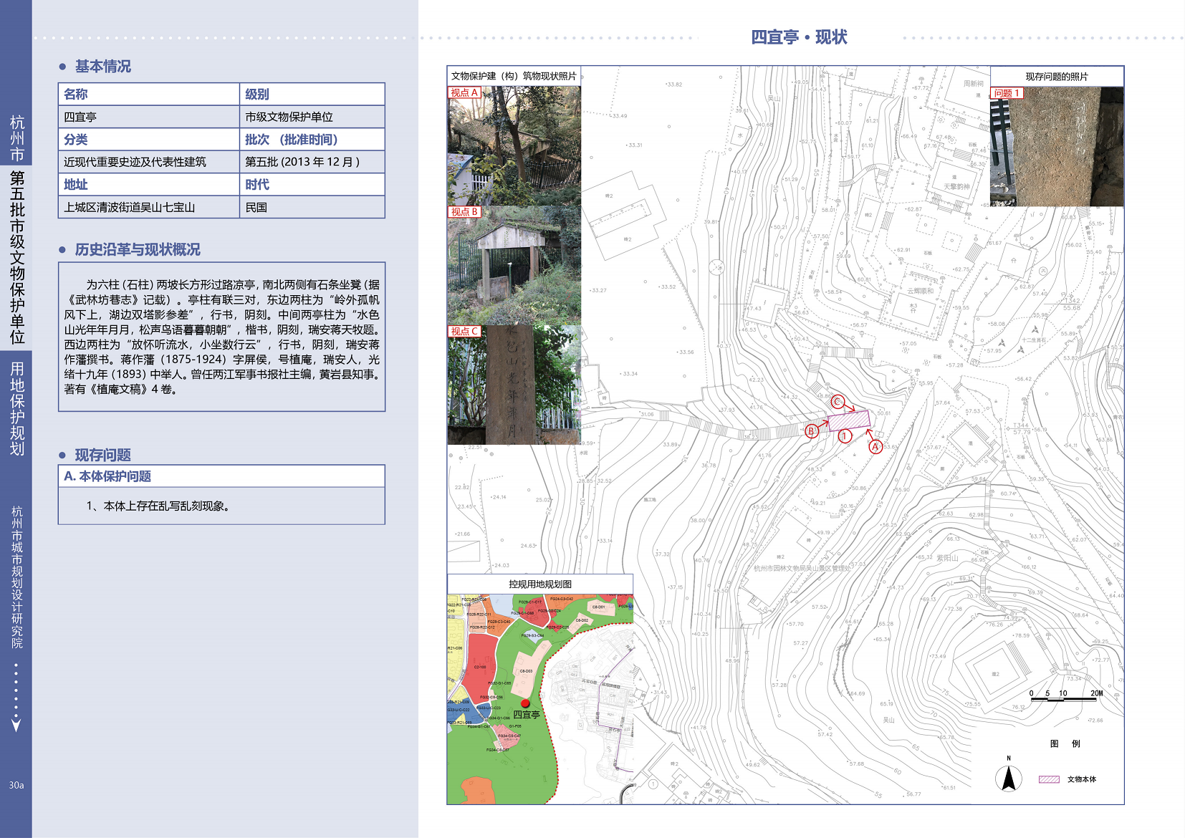
Task: Open the 问题 1 problem photo
Action: 1056,147
